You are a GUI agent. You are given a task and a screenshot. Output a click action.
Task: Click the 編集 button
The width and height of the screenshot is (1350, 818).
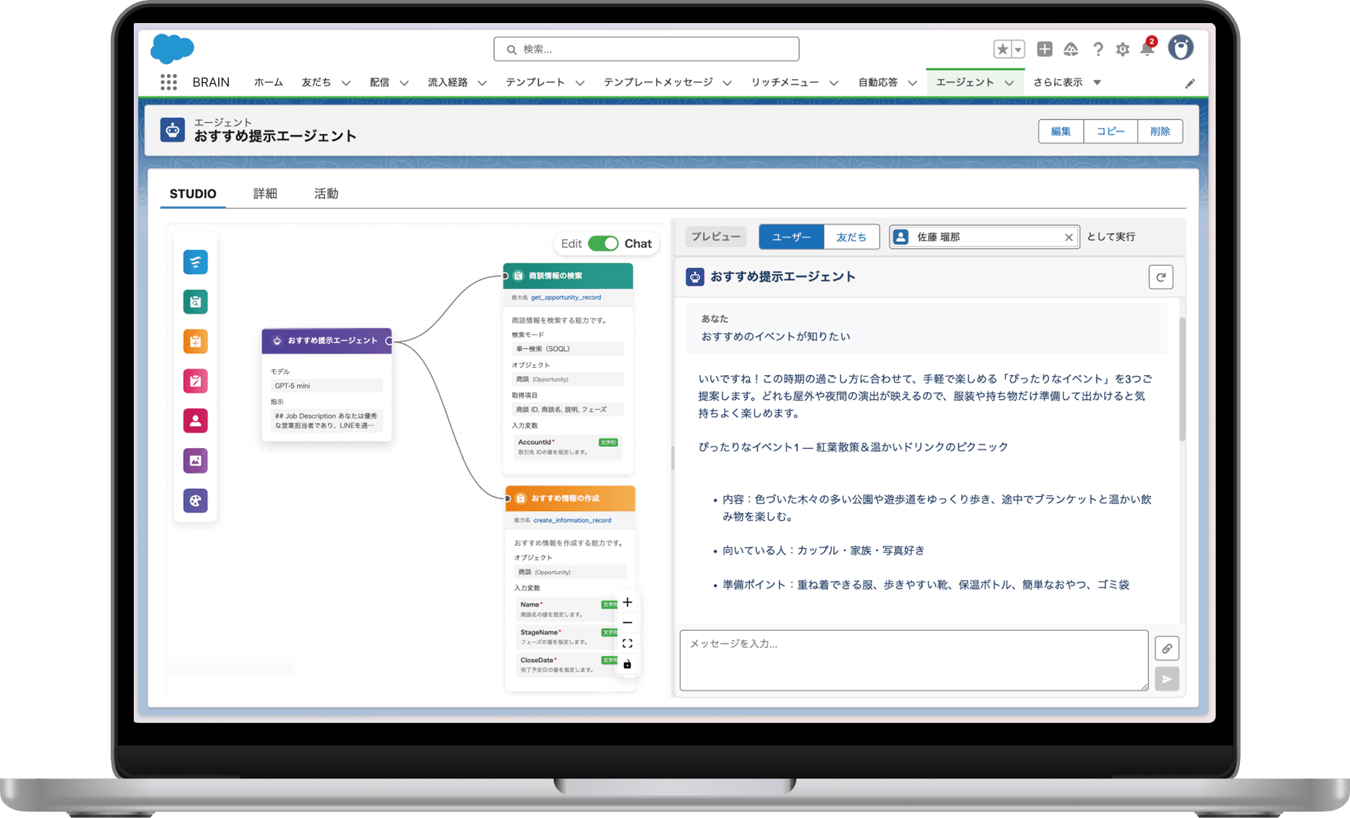click(1060, 131)
